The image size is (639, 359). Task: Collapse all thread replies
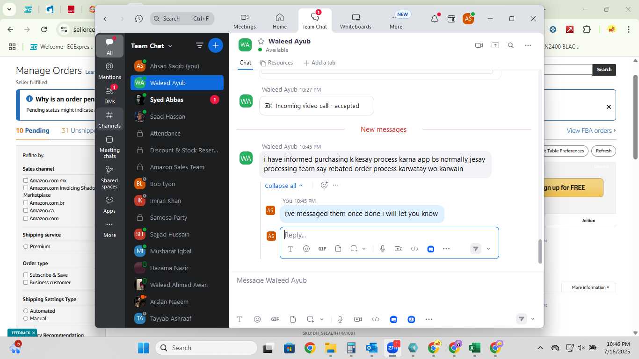[x=283, y=186]
